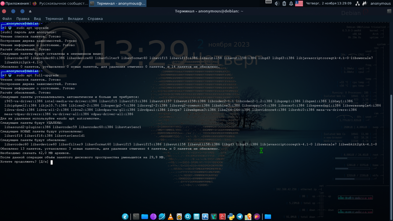Click the flame tray icon beside anonymous

click(364, 3)
